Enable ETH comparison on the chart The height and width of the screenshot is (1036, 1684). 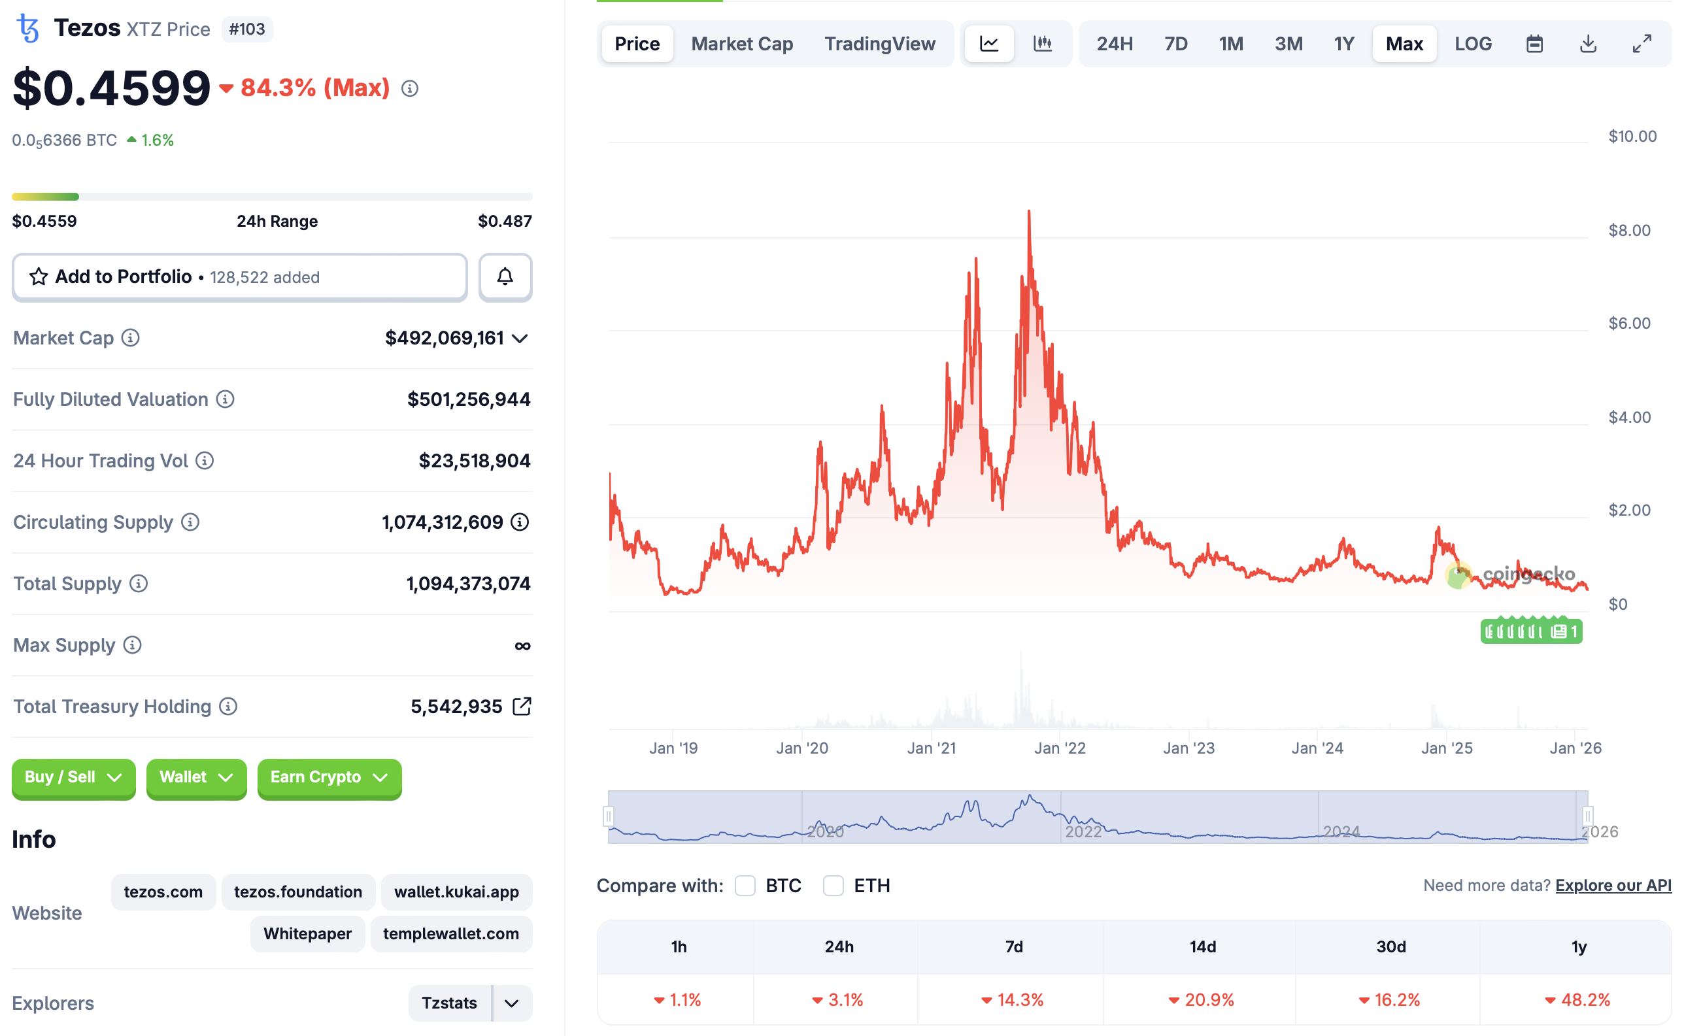tap(834, 885)
